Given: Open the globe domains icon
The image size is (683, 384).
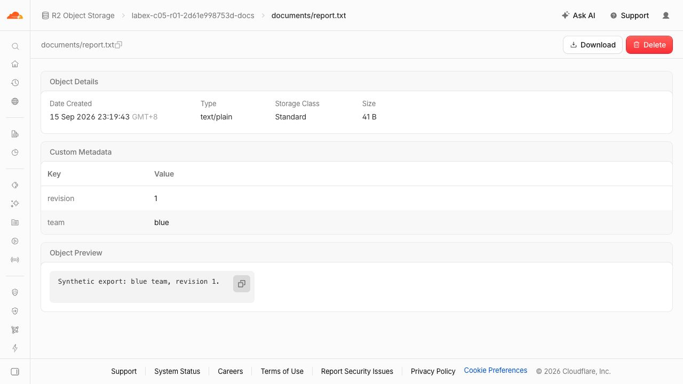Looking at the screenshot, I should tap(15, 101).
